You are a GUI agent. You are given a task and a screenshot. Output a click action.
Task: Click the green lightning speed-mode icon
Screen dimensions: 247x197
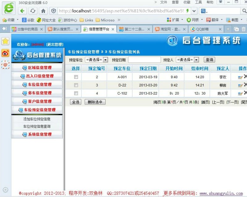187,11
